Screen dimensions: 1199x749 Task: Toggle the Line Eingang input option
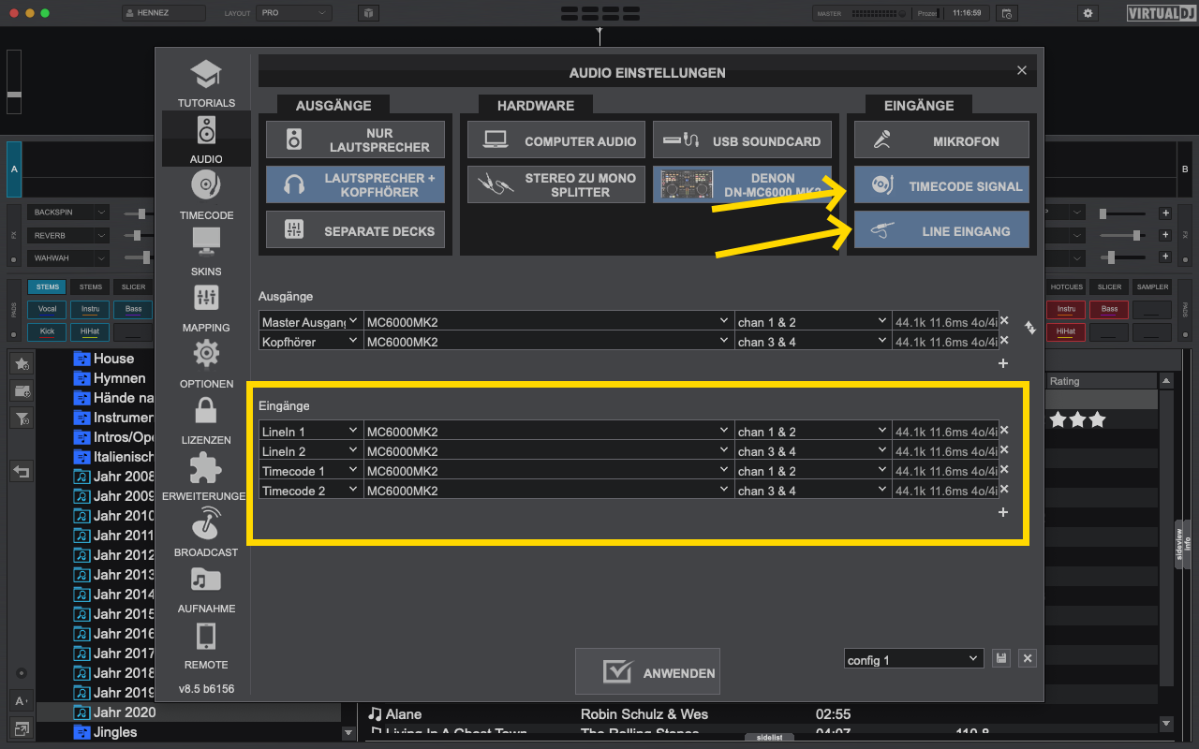point(941,229)
